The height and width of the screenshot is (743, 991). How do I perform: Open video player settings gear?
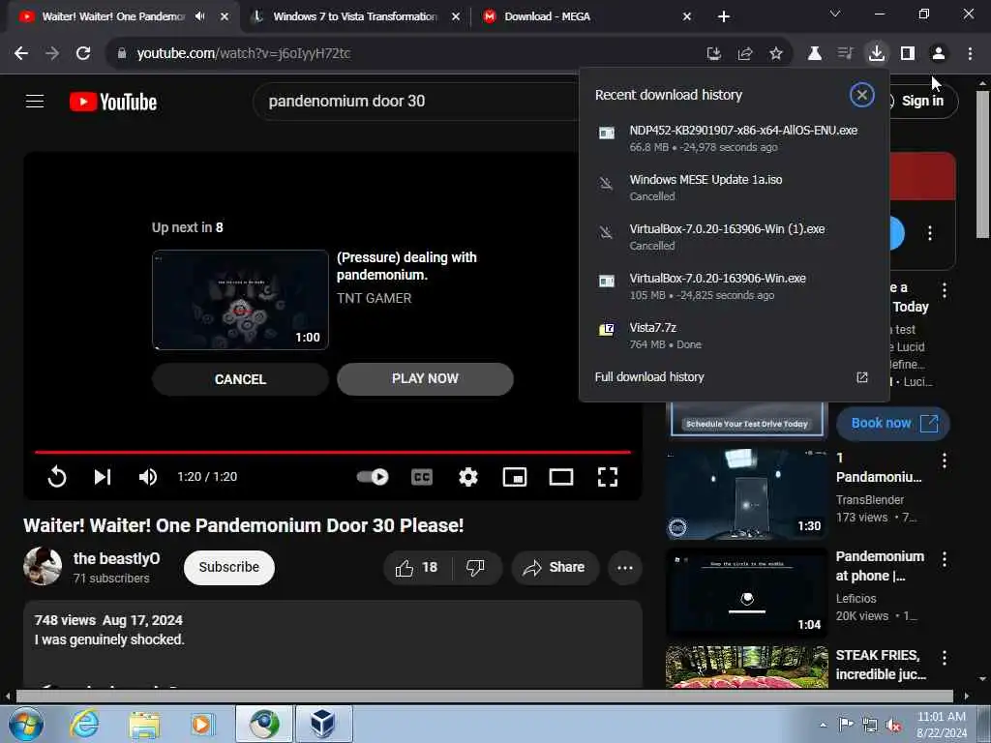pos(468,477)
